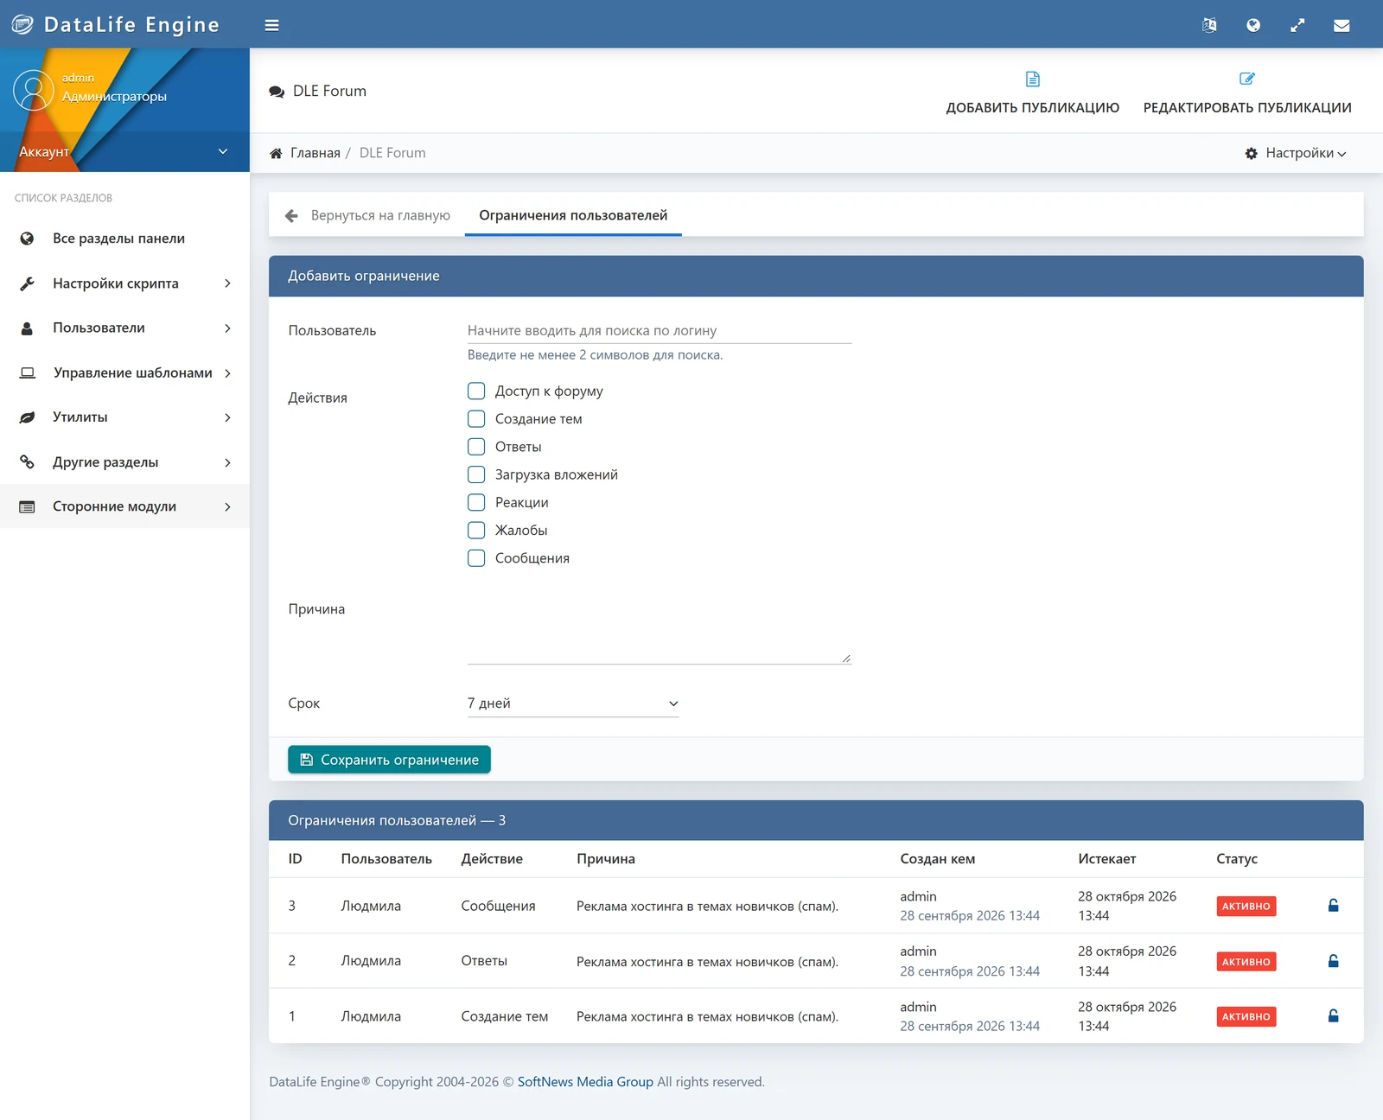
Task: Open the Утилиты sidebar menu item
Action: tap(124, 417)
